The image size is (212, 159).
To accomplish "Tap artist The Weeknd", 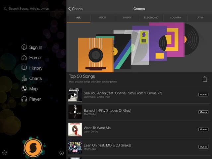I will pos(90,114).
